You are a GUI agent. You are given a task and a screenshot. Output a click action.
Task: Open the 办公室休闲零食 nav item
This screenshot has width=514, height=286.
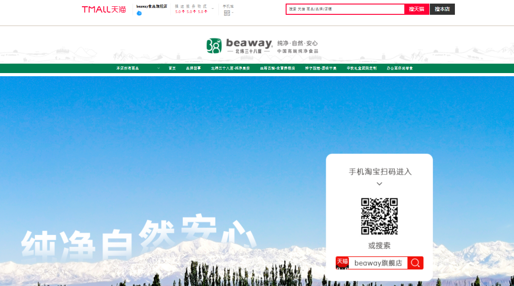[x=399, y=68]
